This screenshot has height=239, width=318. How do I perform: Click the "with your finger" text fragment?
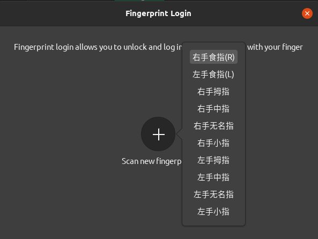275,47
